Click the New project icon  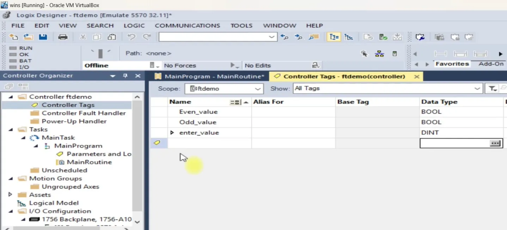pos(13,37)
